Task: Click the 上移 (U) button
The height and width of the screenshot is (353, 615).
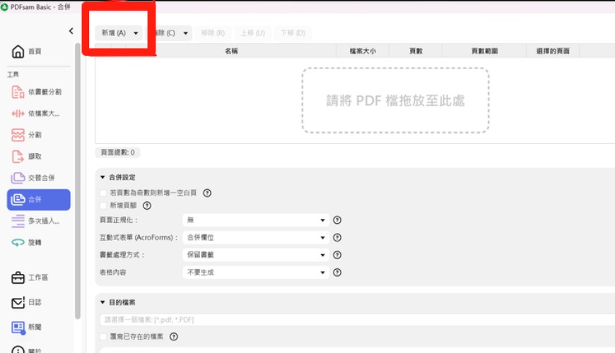Action: [252, 33]
